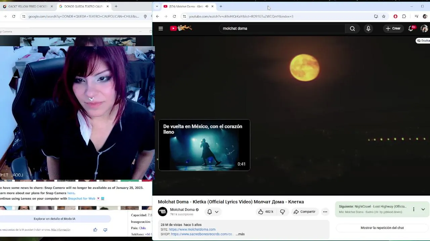Image resolution: width=430 pixels, height=241 pixels.
Task: Click Chile country link
Action: (x=142, y=228)
